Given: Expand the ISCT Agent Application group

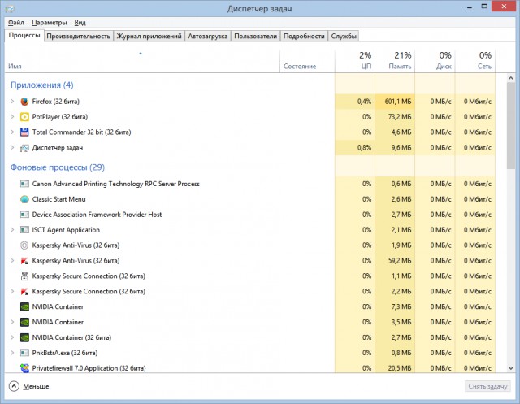Looking at the screenshot, I should [x=12, y=230].
